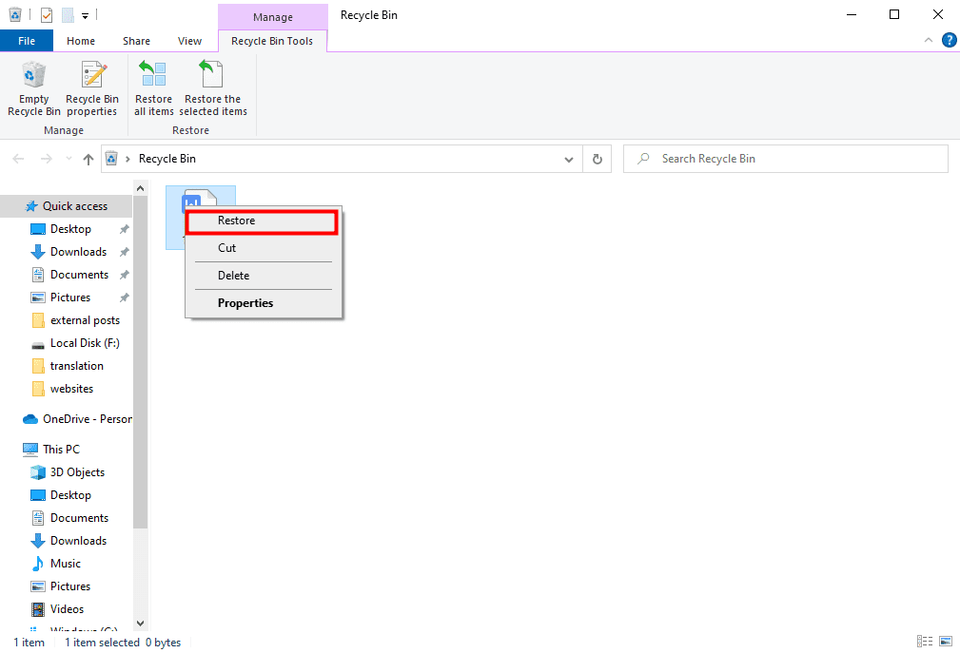960x653 pixels.
Task: Select Delete in the context menu
Action: point(234,276)
